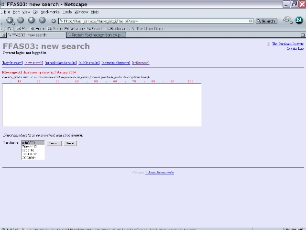Open the precalculated results link
This screenshot has height=230, width=306.
(x=61, y=63)
